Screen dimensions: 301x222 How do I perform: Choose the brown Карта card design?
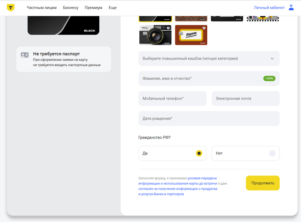click(x=190, y=35)
